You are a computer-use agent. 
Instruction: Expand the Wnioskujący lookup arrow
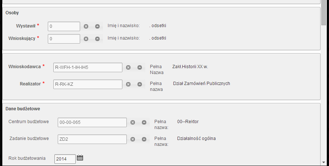point(97,39)
